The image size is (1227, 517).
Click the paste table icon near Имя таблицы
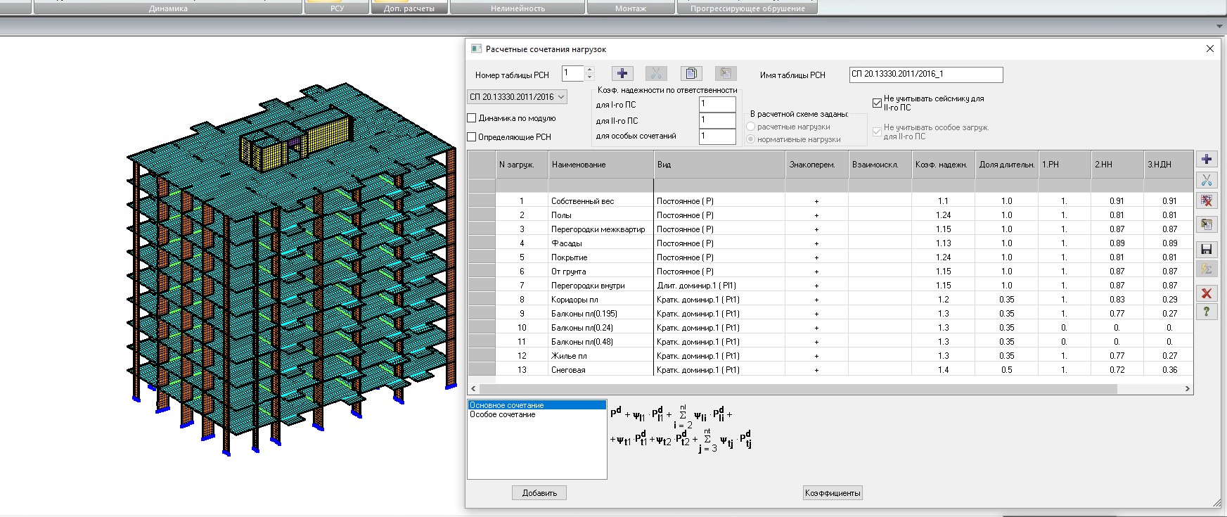(726, 73)
